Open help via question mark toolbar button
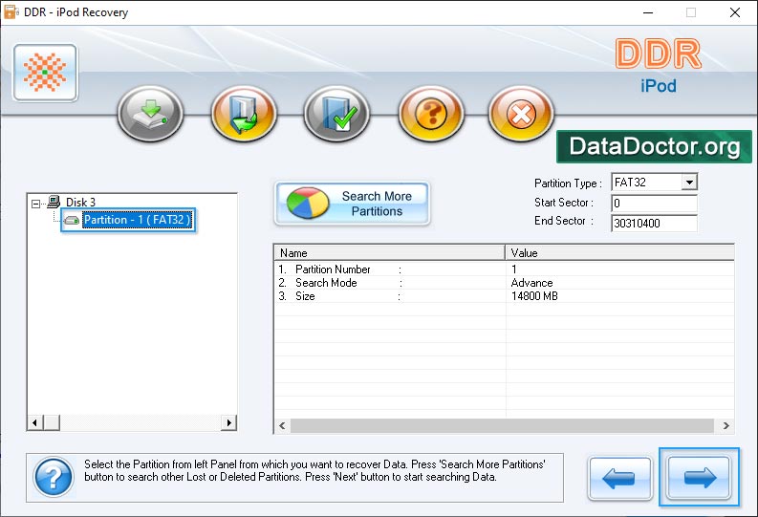 pyautogui.click(x=431, y=114)
